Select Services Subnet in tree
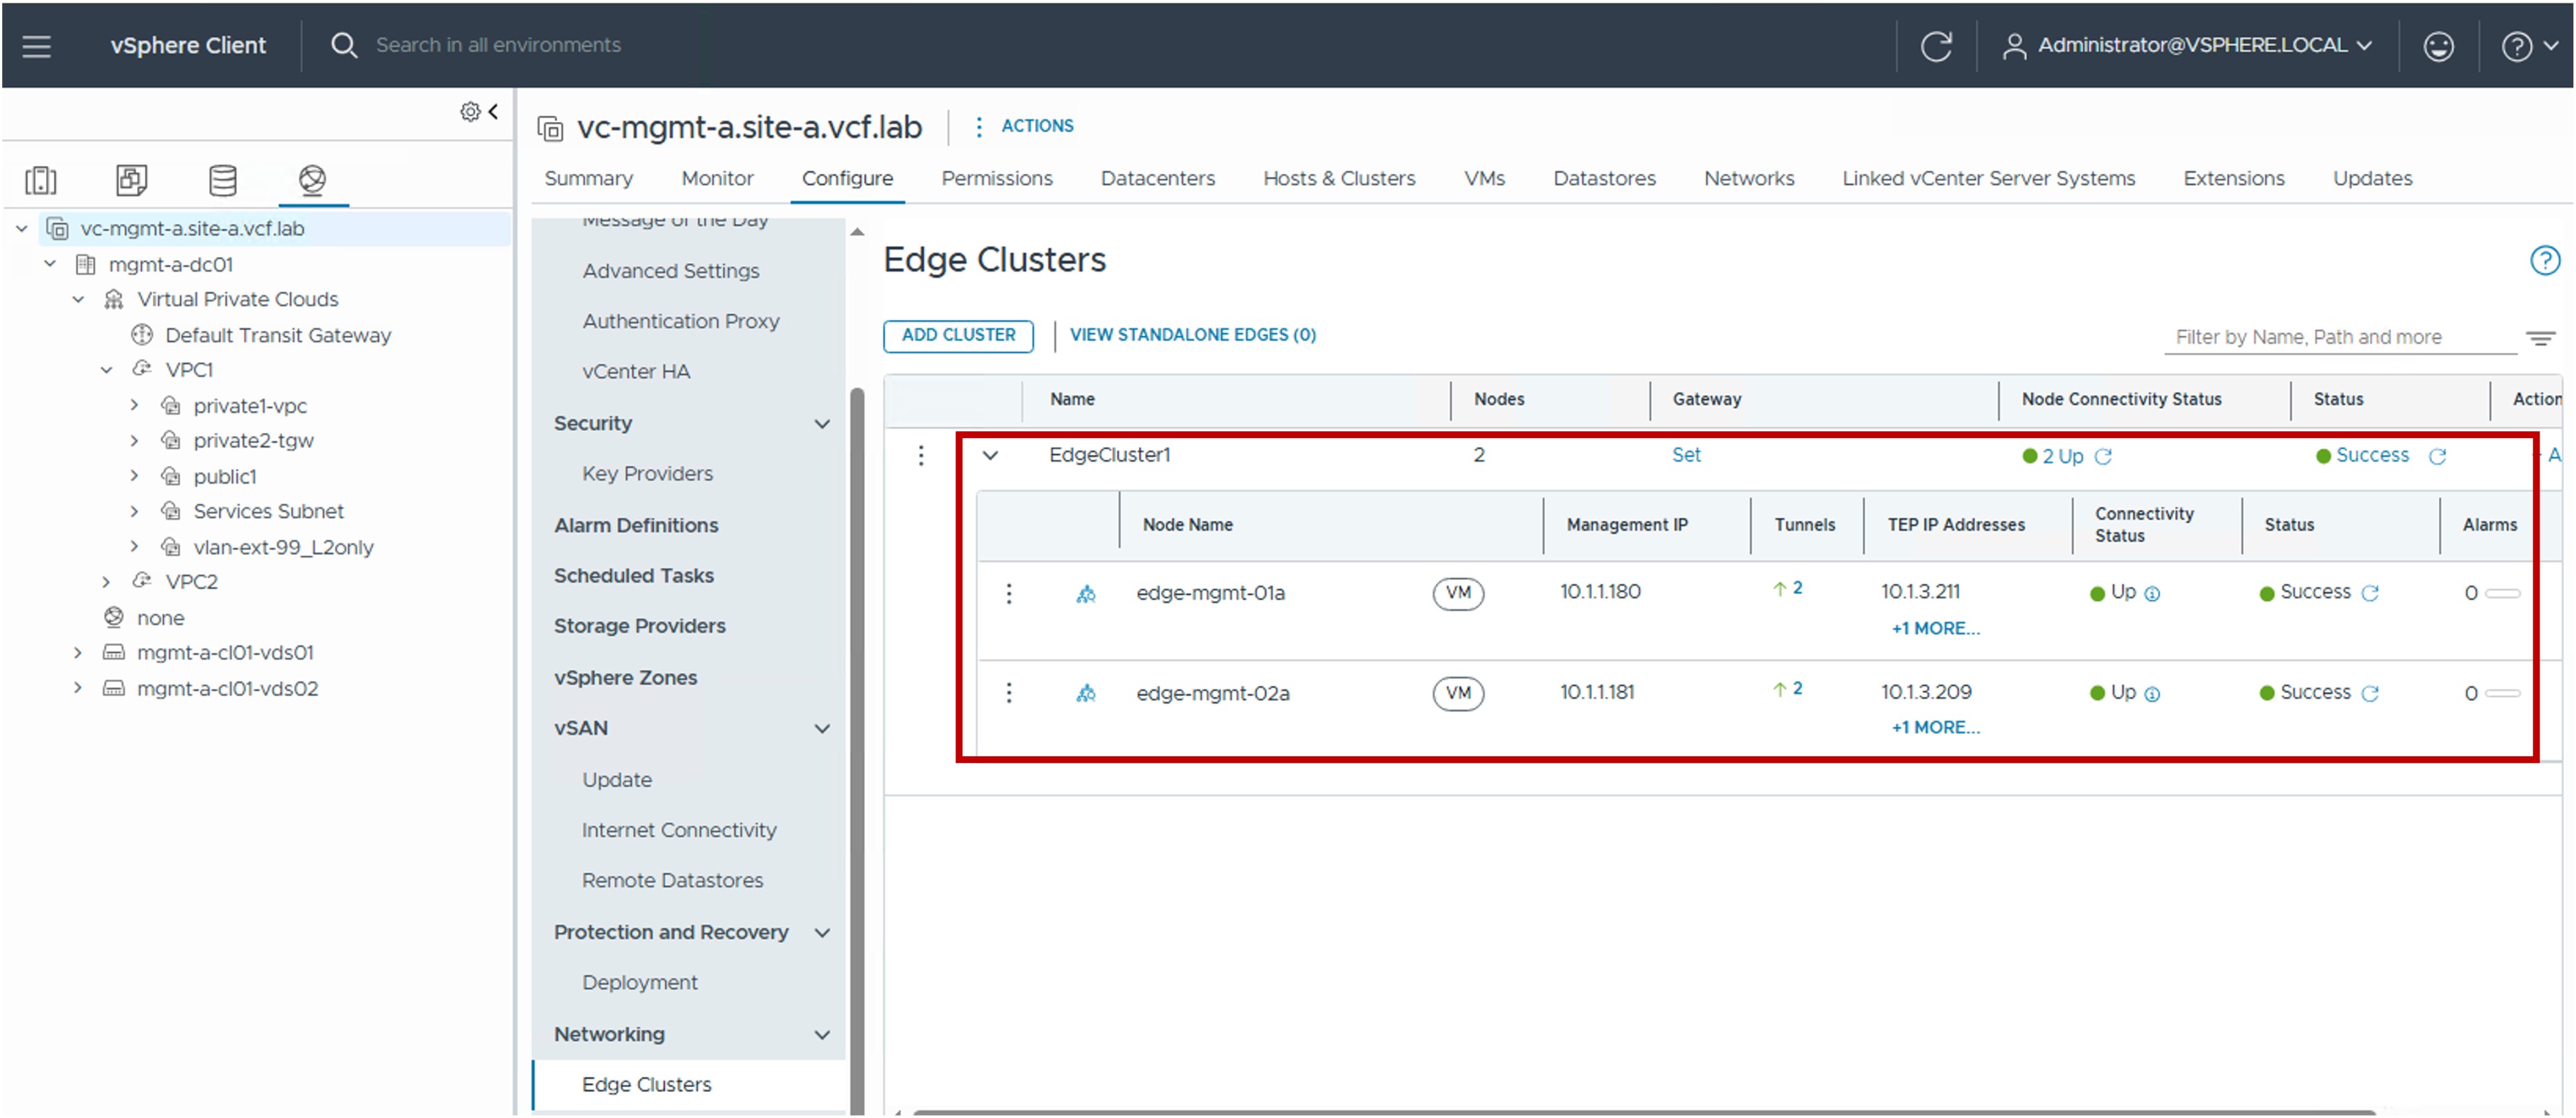Image resolution: width=2576 pixels, height=1118 pixels. tap(268, 512)
